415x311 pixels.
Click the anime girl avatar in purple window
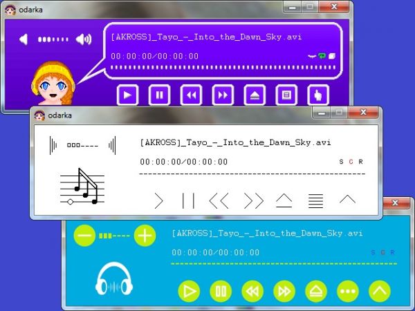tap(53, 83)
